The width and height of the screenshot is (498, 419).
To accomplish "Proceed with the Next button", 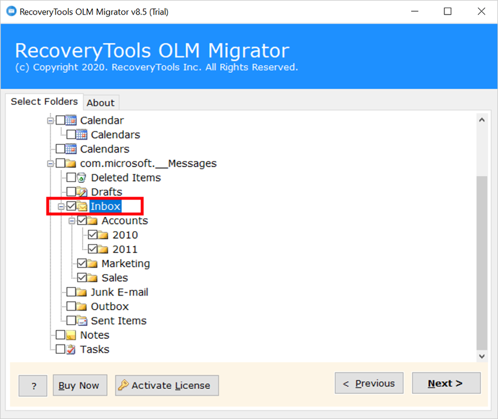I will (x=446, y=383).
